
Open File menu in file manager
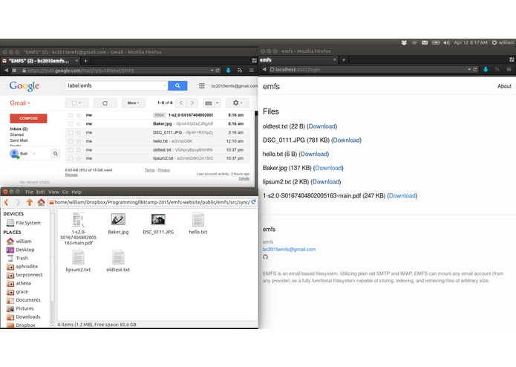(29, 192)
